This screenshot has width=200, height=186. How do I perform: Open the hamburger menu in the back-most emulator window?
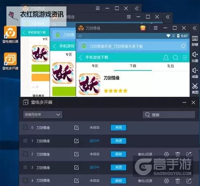coord(98,8)
